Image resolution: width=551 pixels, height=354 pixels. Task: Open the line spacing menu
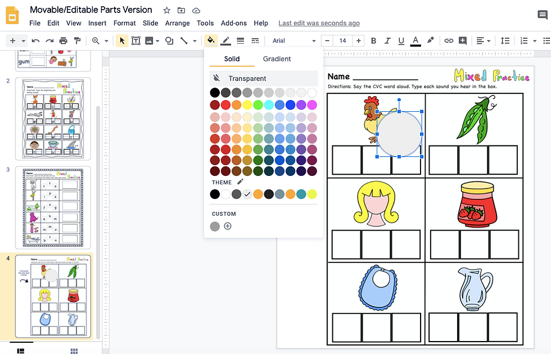505,40
